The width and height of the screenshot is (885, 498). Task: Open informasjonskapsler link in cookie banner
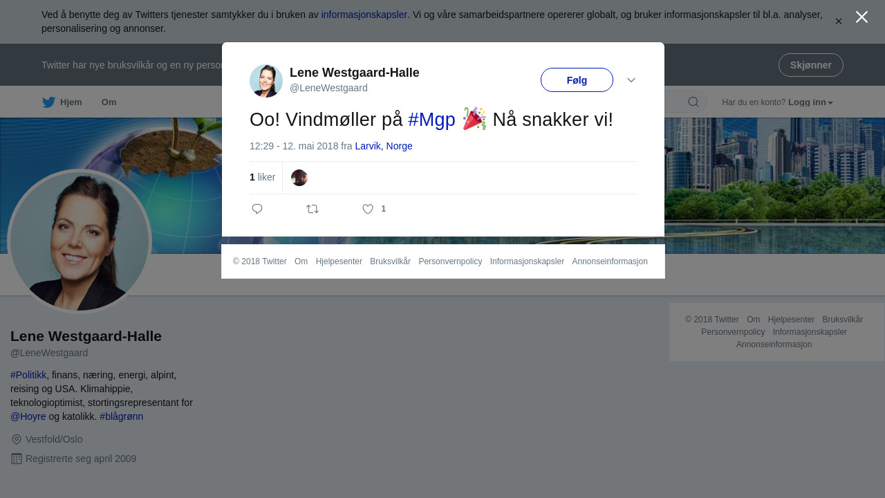click(x=364, y=15)
